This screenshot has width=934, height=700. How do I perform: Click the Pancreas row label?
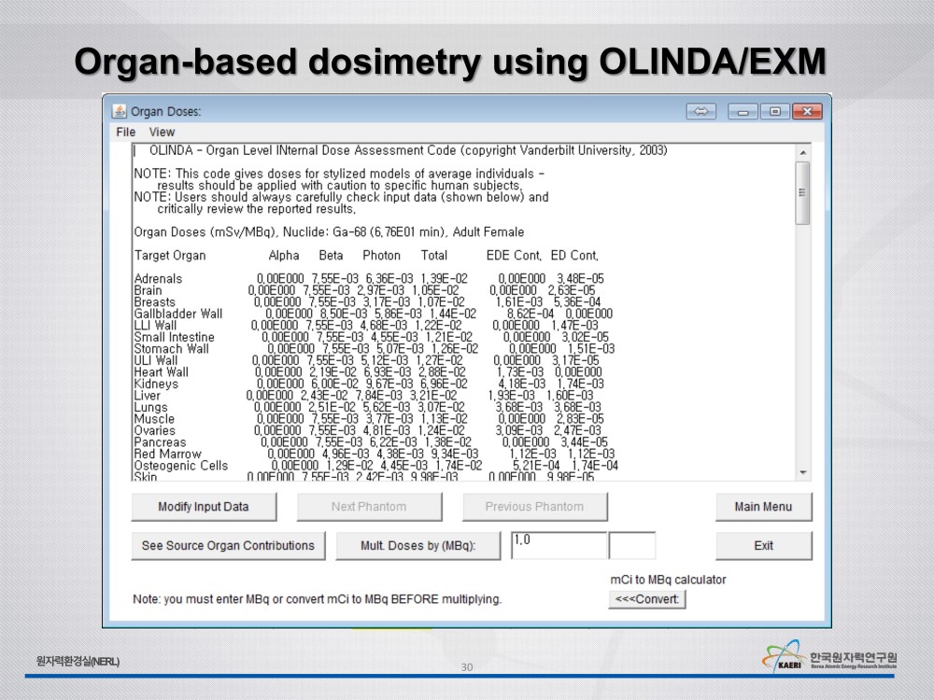pos(160,442)
